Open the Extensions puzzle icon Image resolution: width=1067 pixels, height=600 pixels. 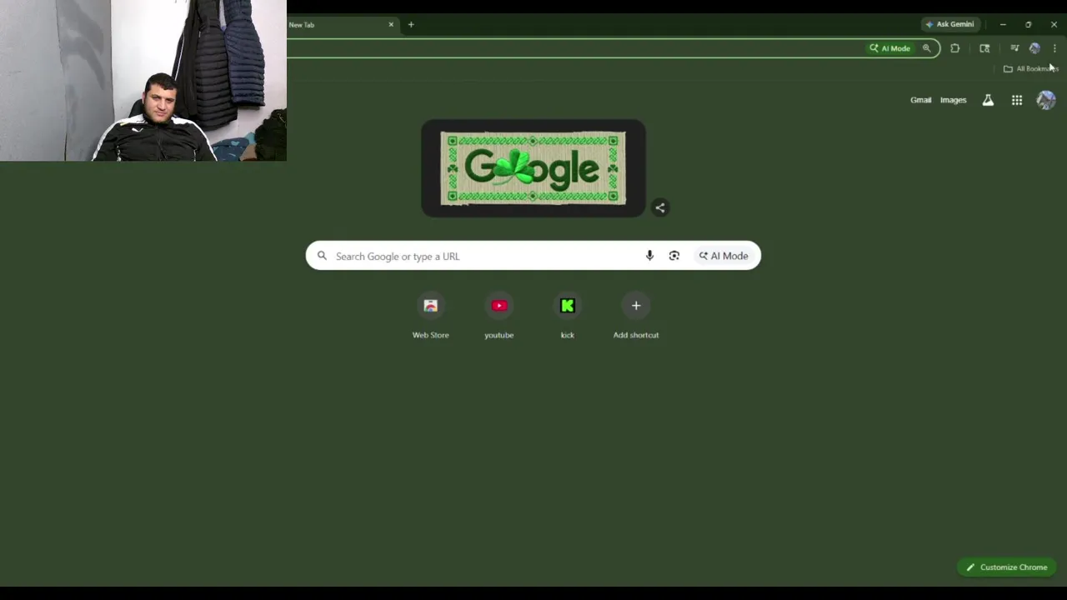[955, 48]
